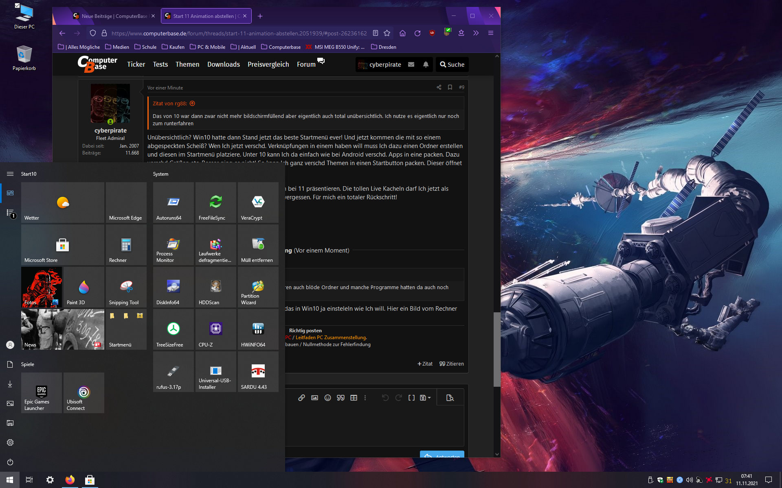Click the page's vertical scrollbar thumb
Image resolution: width=782 pixels, height=488 pixels.
pyautogui.click(x=497, y=349)
